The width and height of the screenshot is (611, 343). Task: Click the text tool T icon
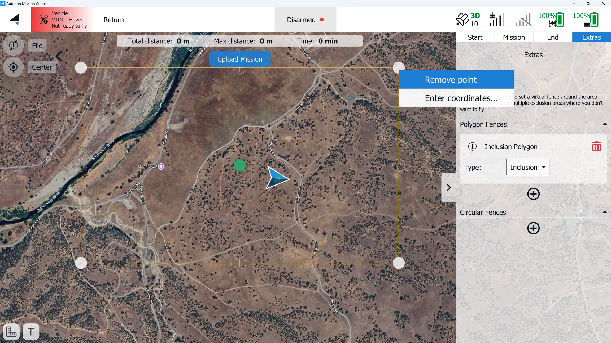pos(31,332)
